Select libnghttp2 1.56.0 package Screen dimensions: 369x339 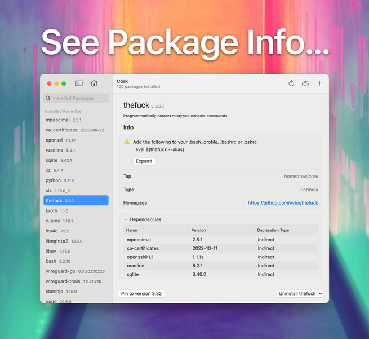click(76, 241)
